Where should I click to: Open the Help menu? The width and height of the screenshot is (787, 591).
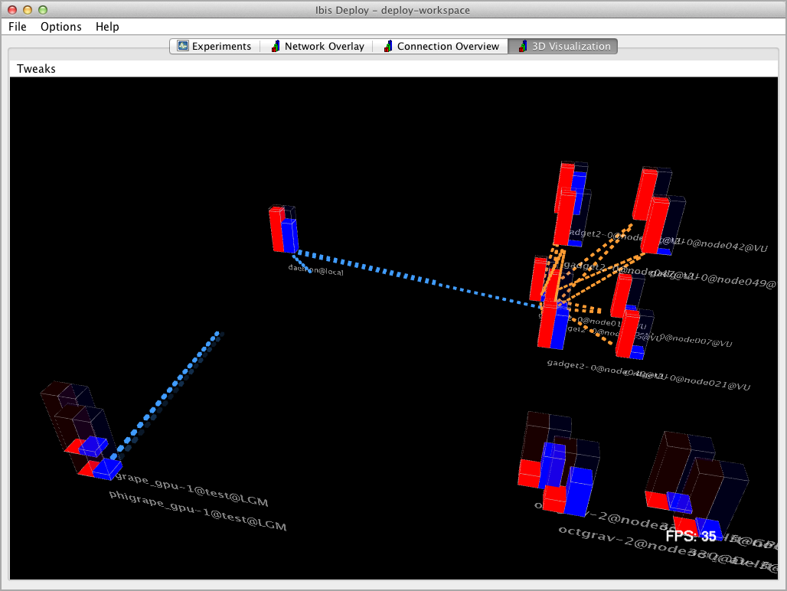click(107, 27)
